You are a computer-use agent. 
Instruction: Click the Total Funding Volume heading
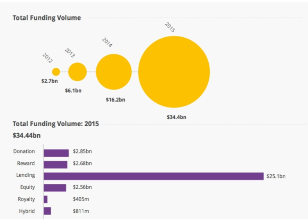tap(47, 18)
